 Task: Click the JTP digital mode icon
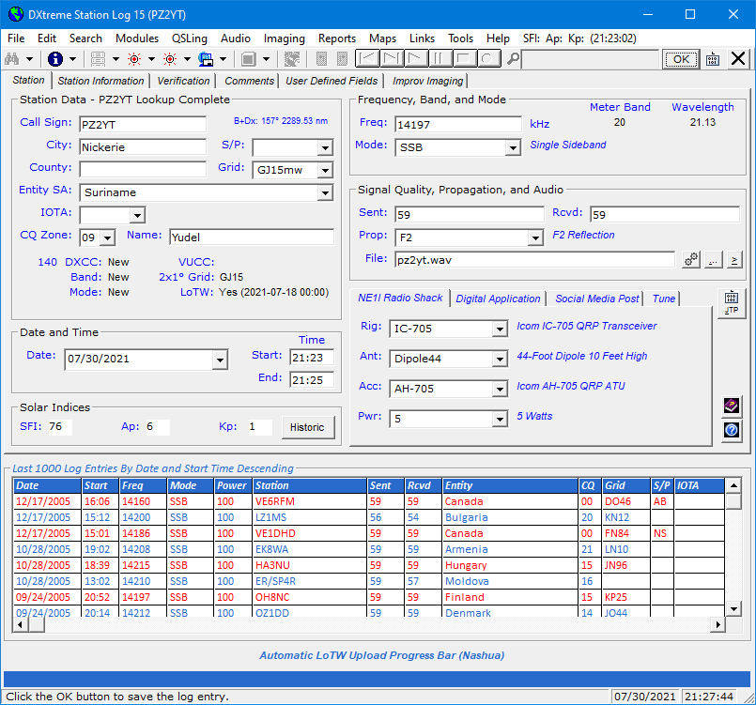click(732, 300)
